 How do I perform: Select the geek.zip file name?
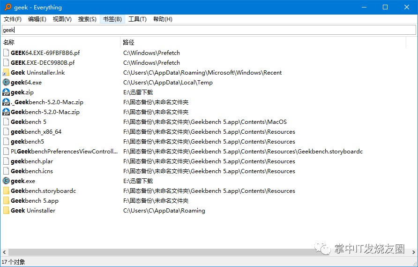(x=22, y=92)
